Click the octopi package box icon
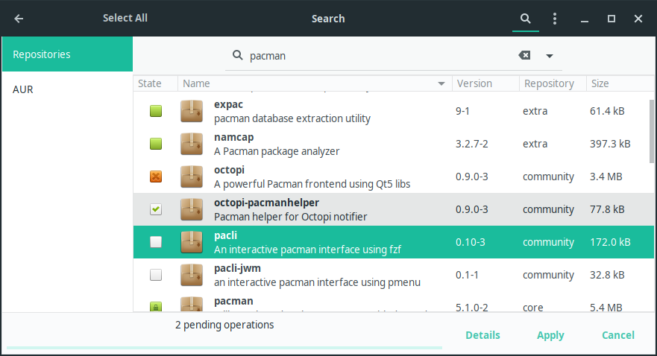This screenshot has height=356, width=657. pyautogui.click(x=192, y=177)
